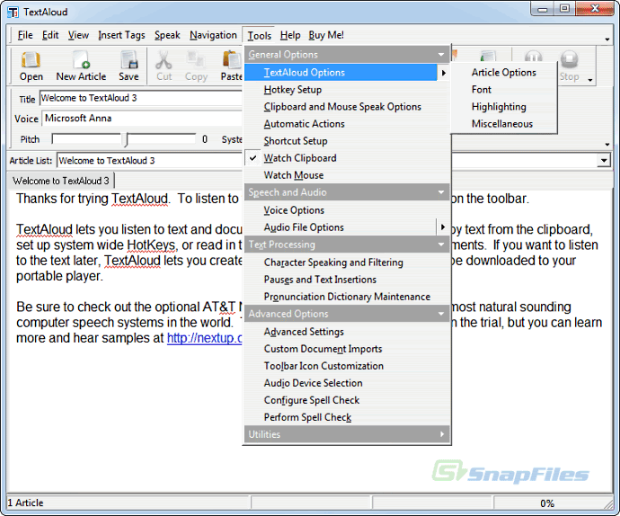Collapse the General Options section header

click(x=347, y=55)
